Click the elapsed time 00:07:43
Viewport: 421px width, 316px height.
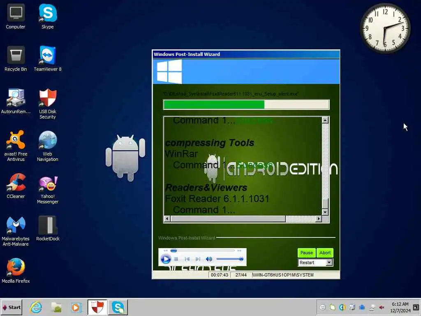(x=220, y=275)
